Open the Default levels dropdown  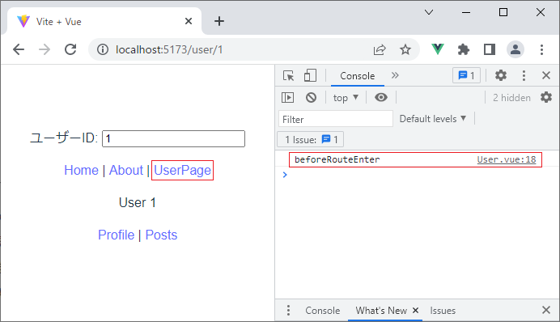[433, 118]
